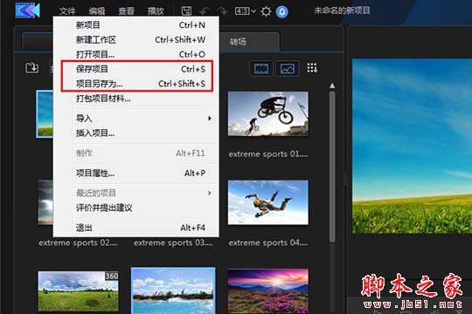
Task: Choose 新建工作区 menu entry
Action: tap(136, 39)
